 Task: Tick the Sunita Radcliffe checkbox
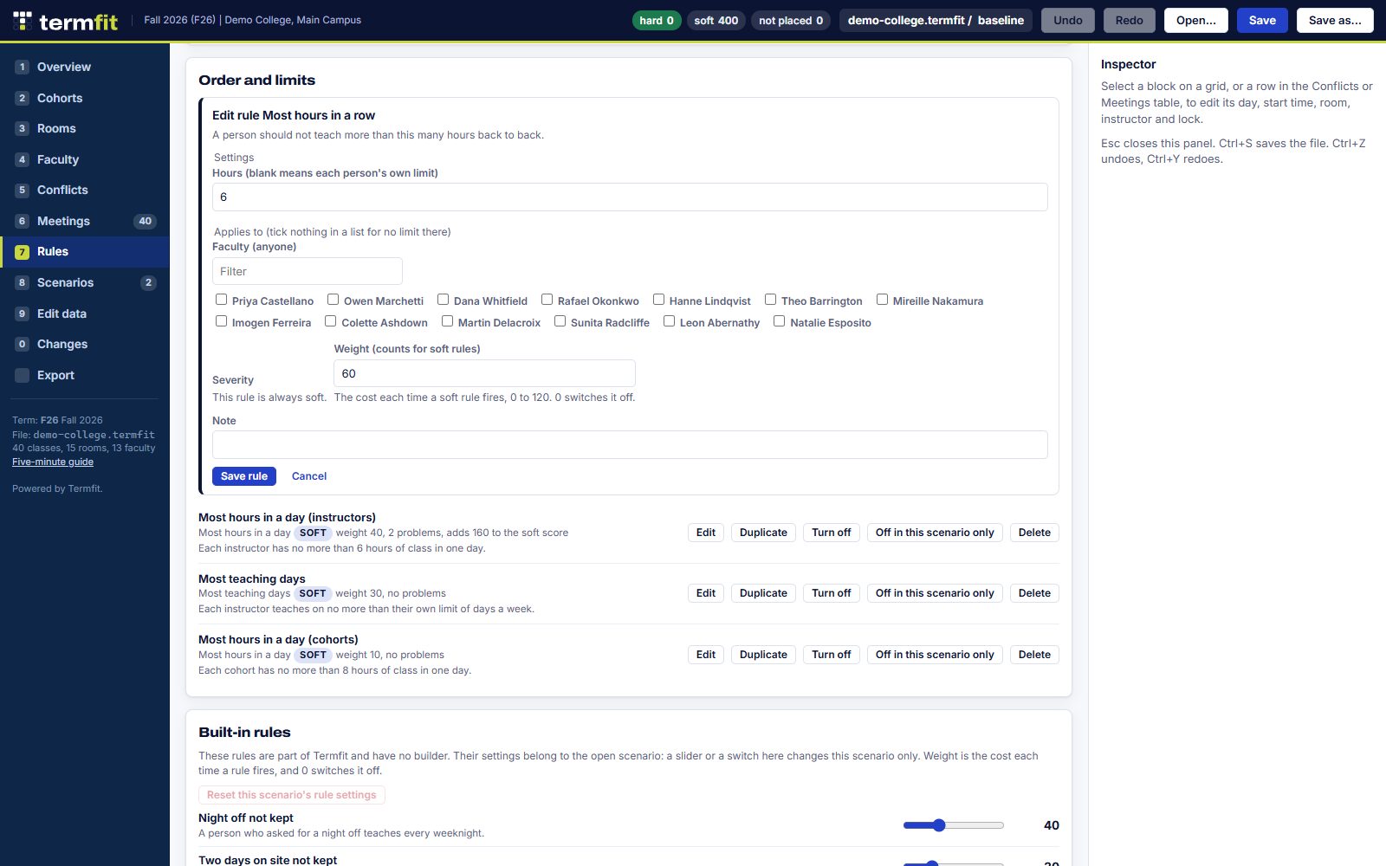560,321
